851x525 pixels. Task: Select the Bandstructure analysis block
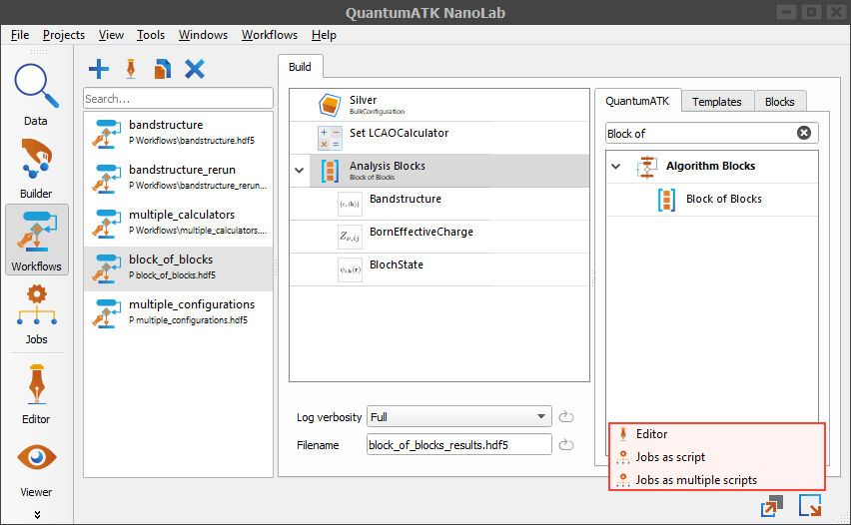coord(439,204)
